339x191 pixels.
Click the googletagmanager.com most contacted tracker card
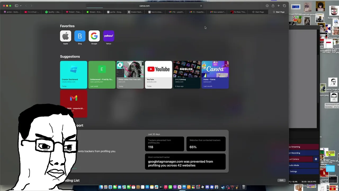[x=185, y=162]
